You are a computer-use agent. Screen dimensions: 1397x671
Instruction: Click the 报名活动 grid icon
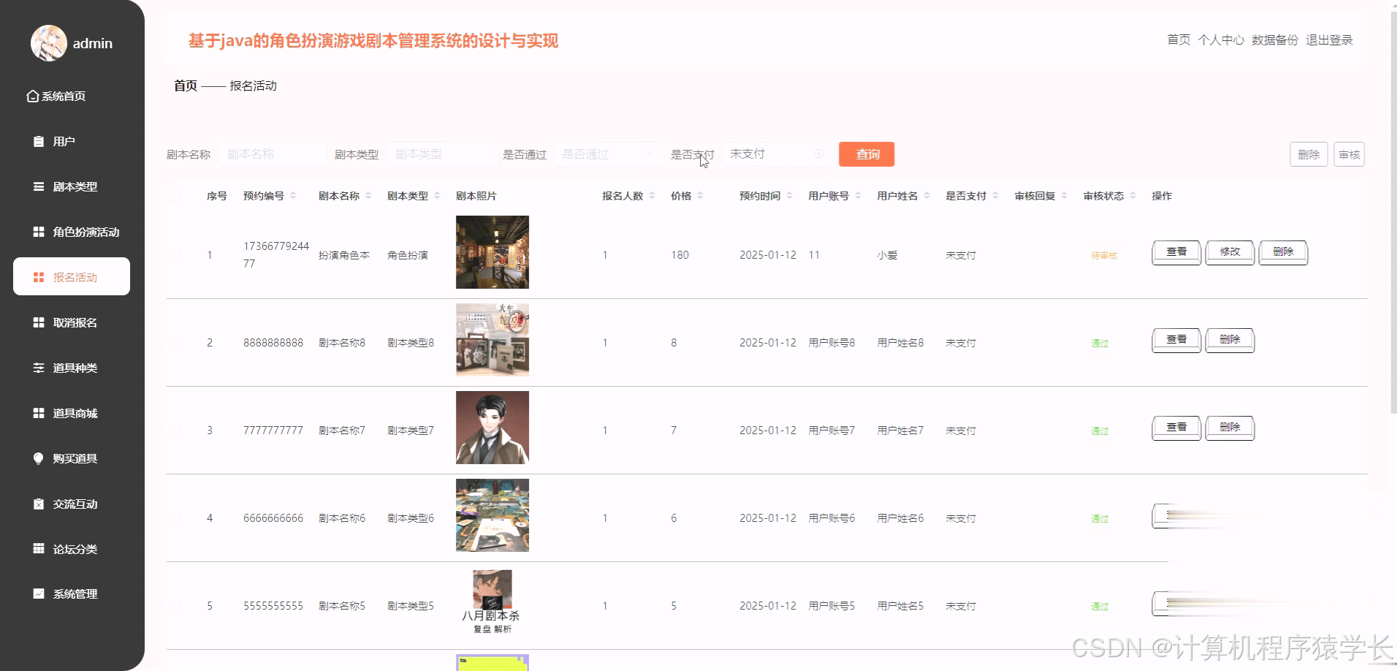pyautogui.click(x=39, y=277)
